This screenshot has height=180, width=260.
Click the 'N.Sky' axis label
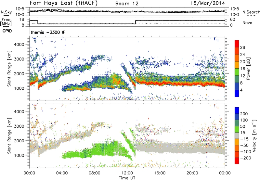6,12
